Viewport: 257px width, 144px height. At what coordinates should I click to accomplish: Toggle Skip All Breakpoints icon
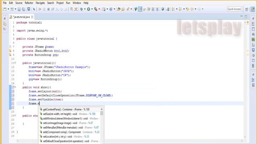click(34, 9)
